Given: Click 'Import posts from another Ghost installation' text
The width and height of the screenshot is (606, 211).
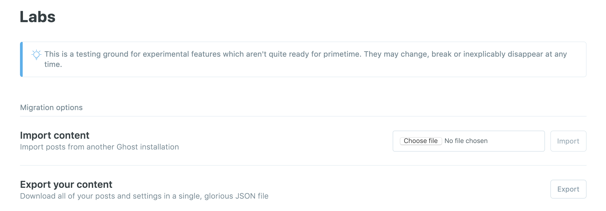Looking at the screenshot, I should coord(99,147).
